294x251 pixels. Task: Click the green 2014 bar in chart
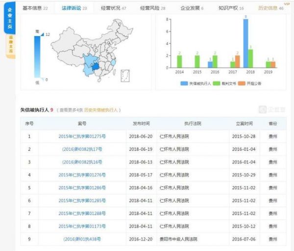point(179,61)
